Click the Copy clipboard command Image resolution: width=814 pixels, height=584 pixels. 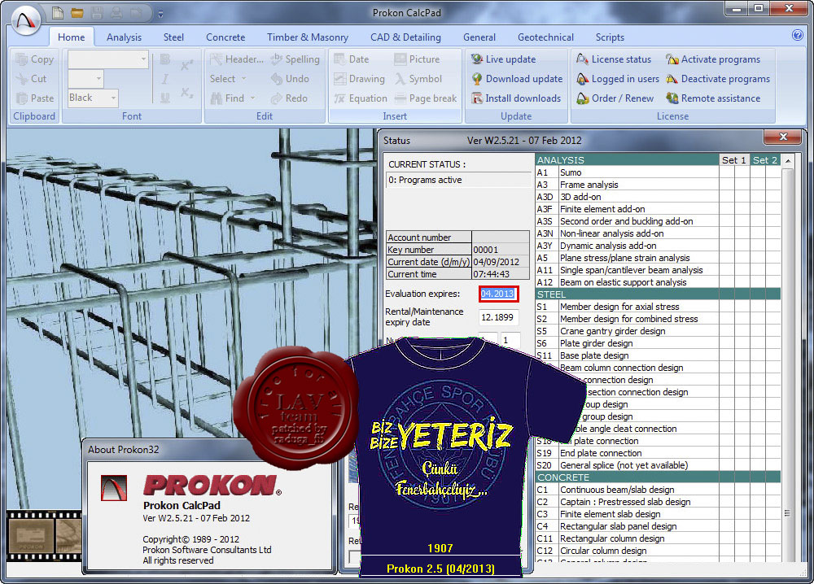[35, 59]
